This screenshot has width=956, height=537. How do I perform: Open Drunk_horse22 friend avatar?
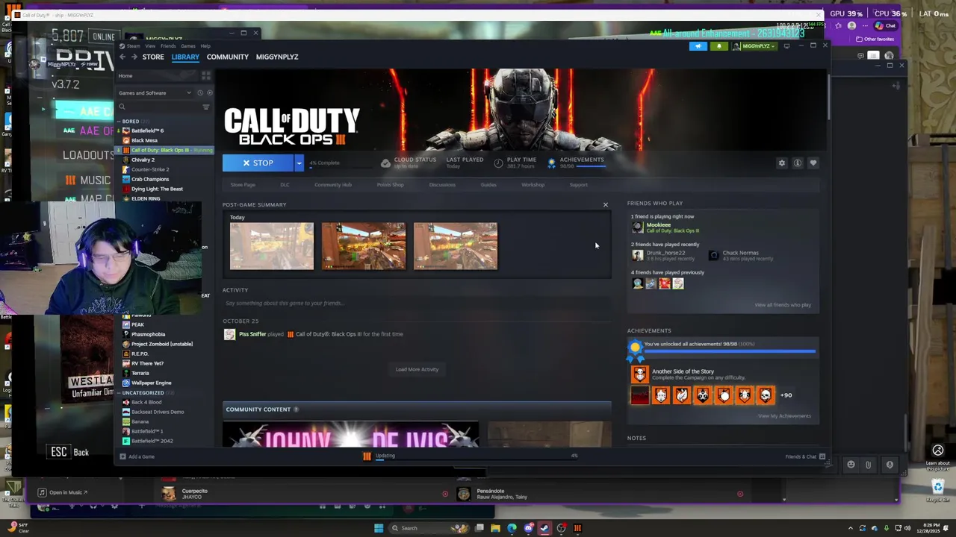(637, 255)
